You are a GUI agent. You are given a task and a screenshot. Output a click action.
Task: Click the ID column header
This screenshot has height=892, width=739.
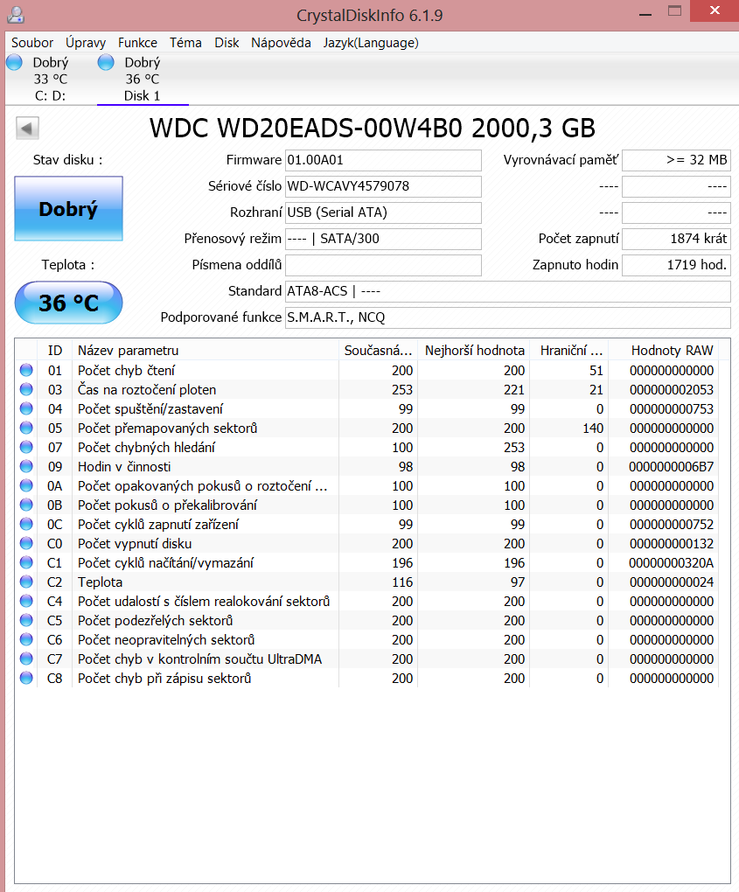point(54,351)
